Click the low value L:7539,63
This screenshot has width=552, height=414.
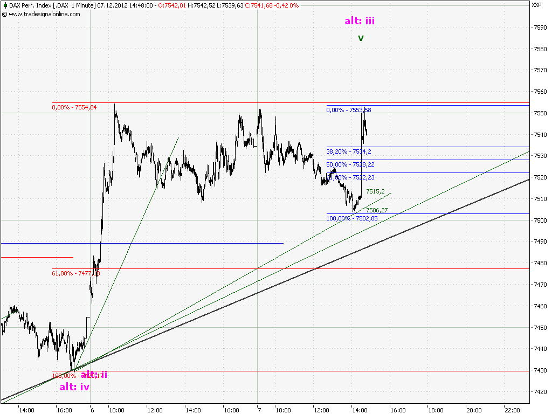pyautogui.click(x=230, y=5)
